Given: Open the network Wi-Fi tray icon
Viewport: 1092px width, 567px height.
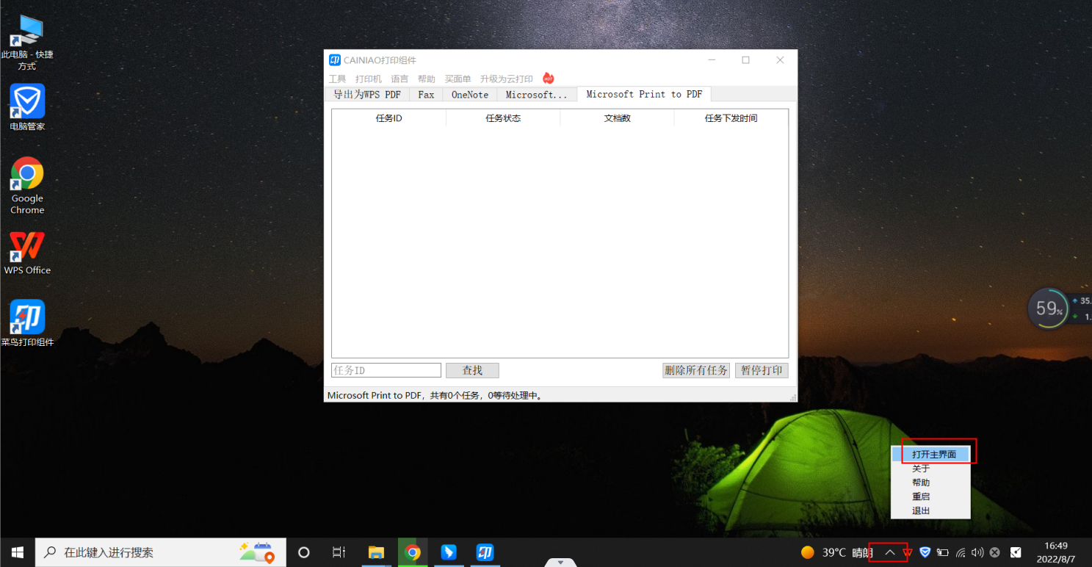Looking at the screenshot, I should [960, 552].
